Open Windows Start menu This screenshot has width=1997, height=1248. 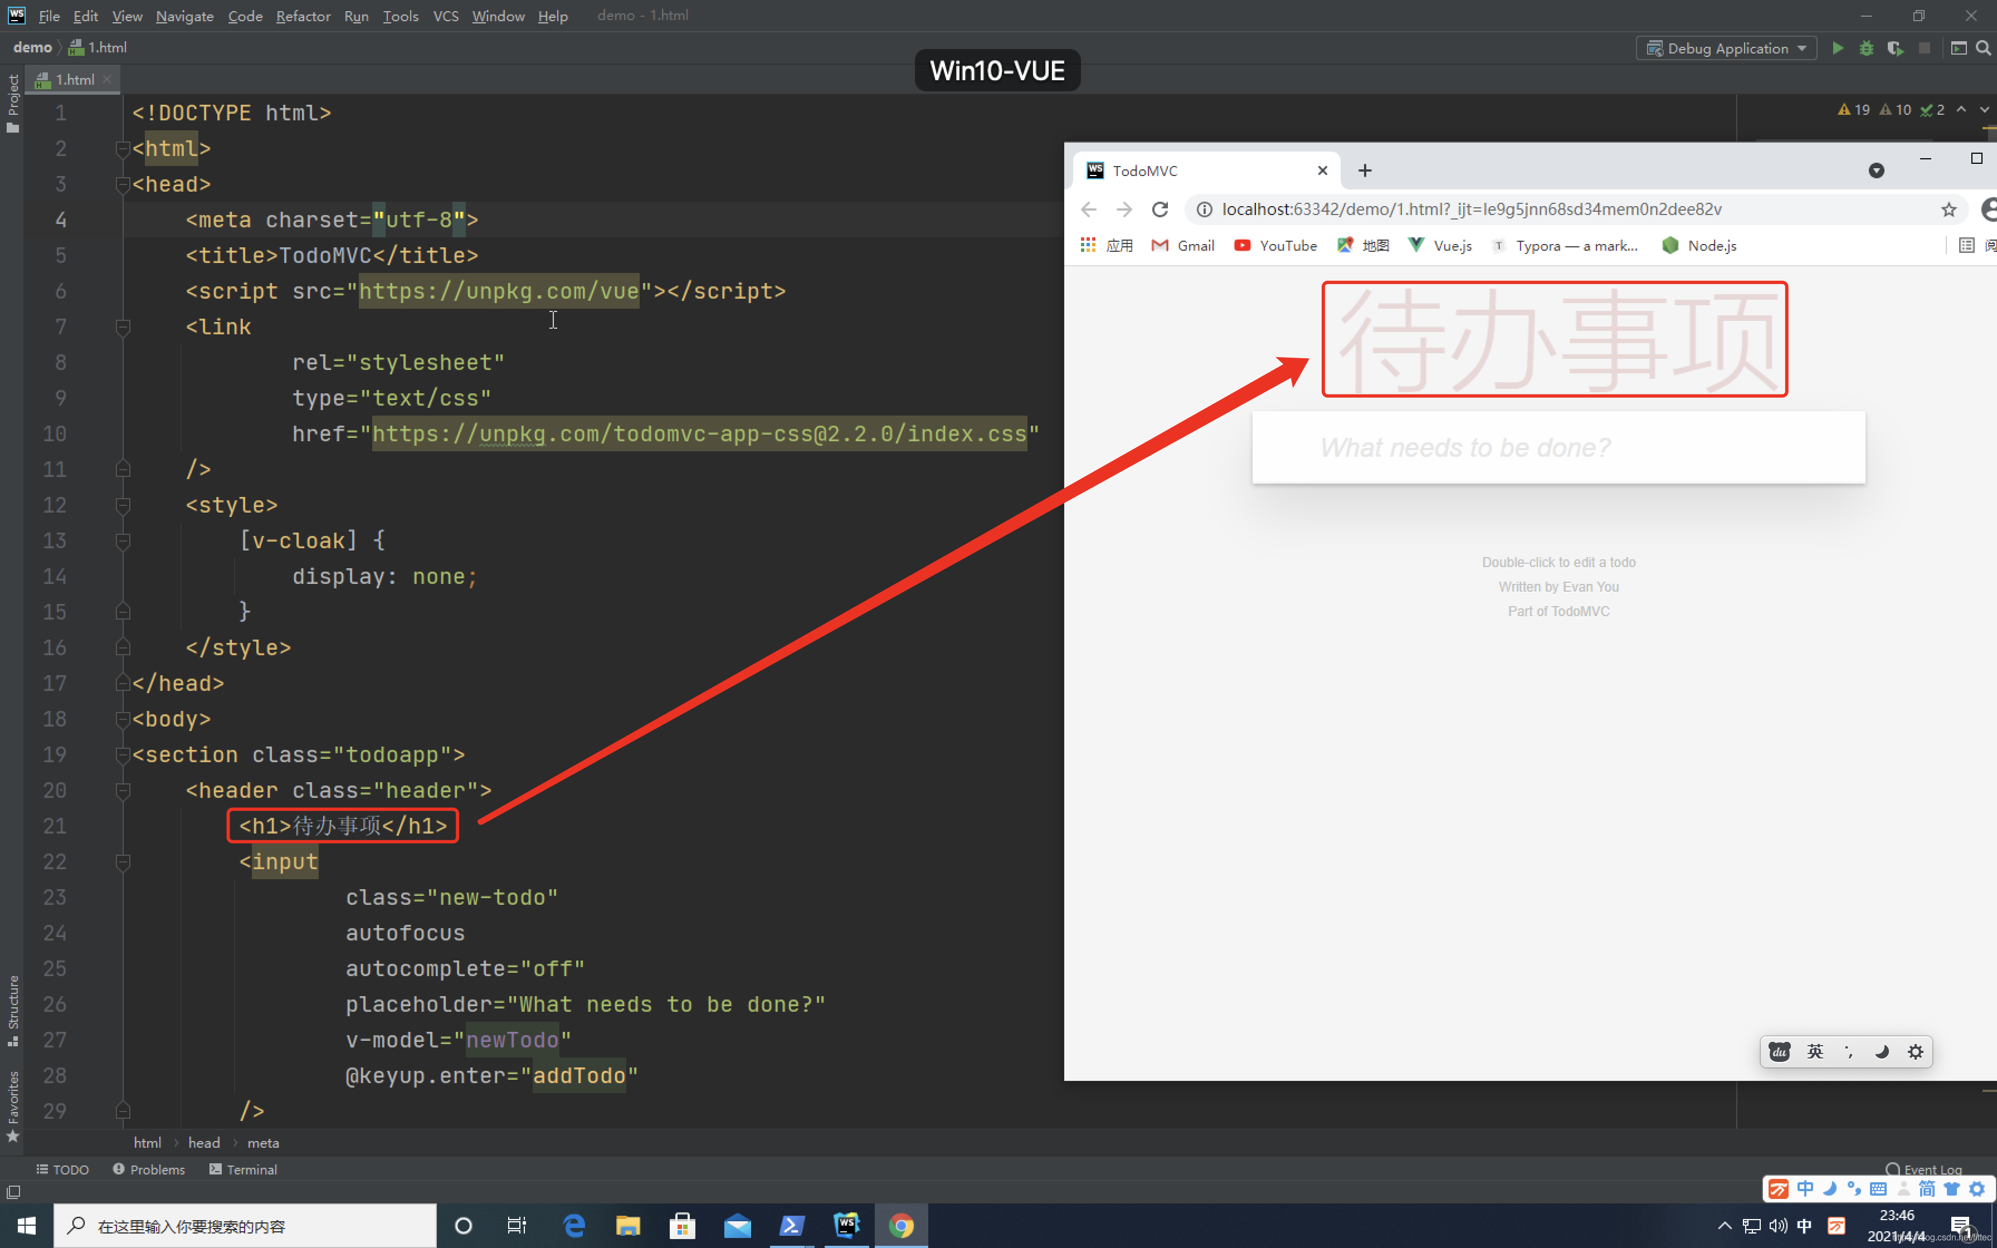tap(26, 1226)
